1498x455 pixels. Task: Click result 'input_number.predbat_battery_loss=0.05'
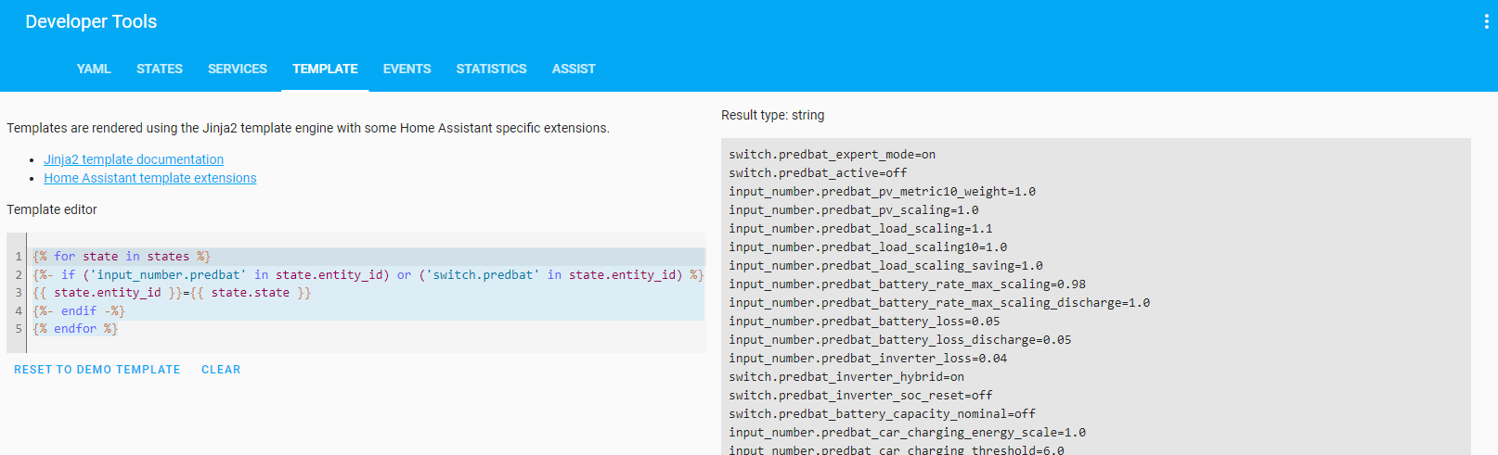[864, 322]
